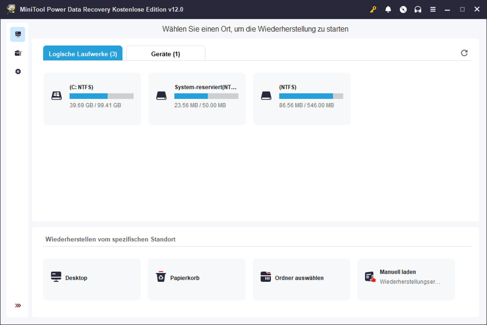Viewport: 487px width, 325px height.
Task: Click the key icon to register license
Action: [373, 9]
